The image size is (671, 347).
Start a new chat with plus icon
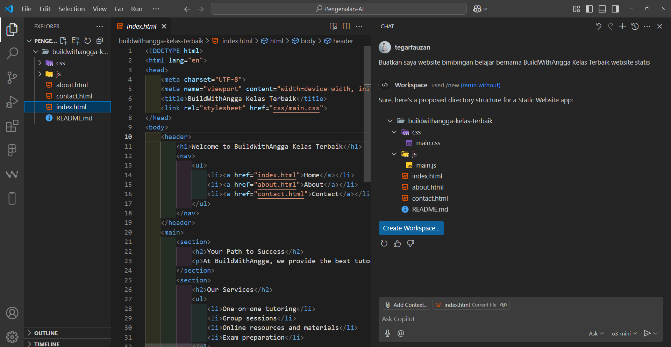[x=623, y=27]
